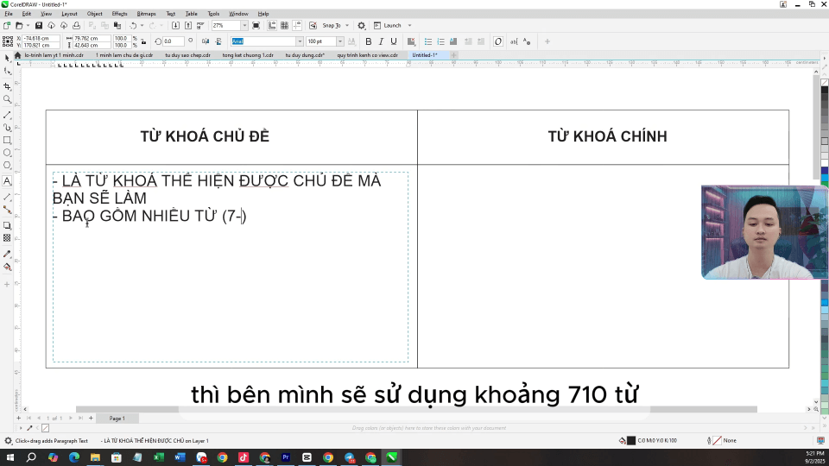Click the Open folder icon
Image resolution: width=829 pixels, height=466 pixels.
point(19,25)
